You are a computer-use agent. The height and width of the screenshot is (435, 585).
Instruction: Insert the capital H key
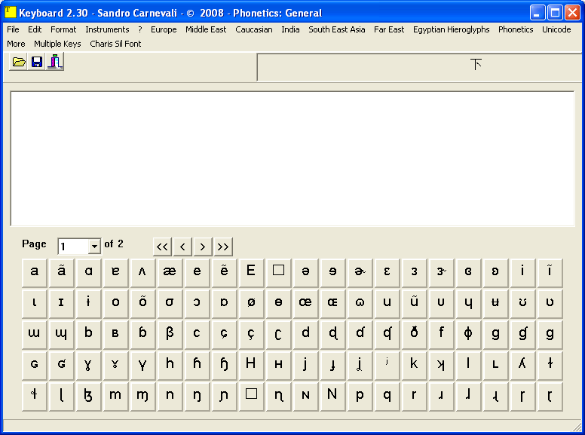[251, 366]
